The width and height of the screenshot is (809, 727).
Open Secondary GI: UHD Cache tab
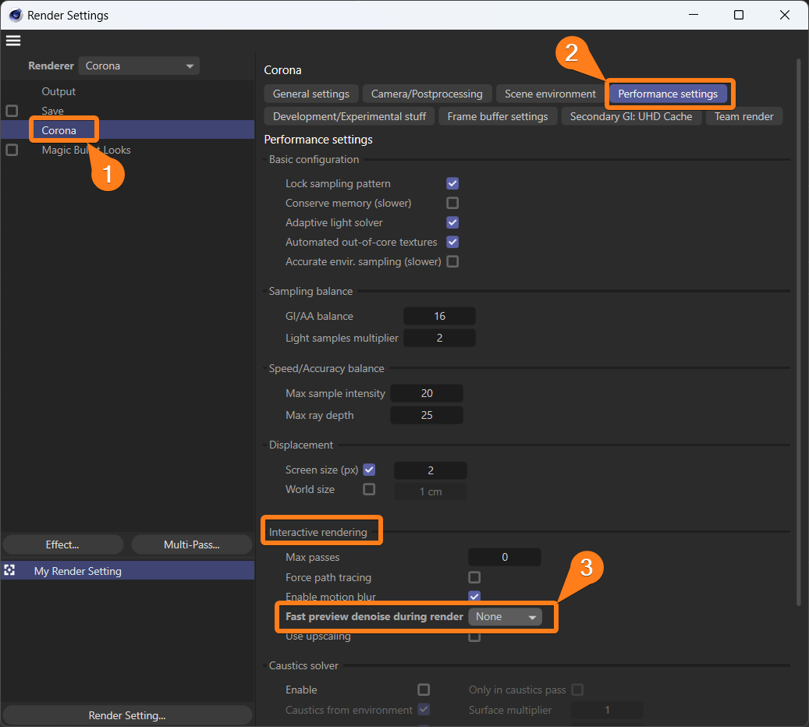coord(631,116)
